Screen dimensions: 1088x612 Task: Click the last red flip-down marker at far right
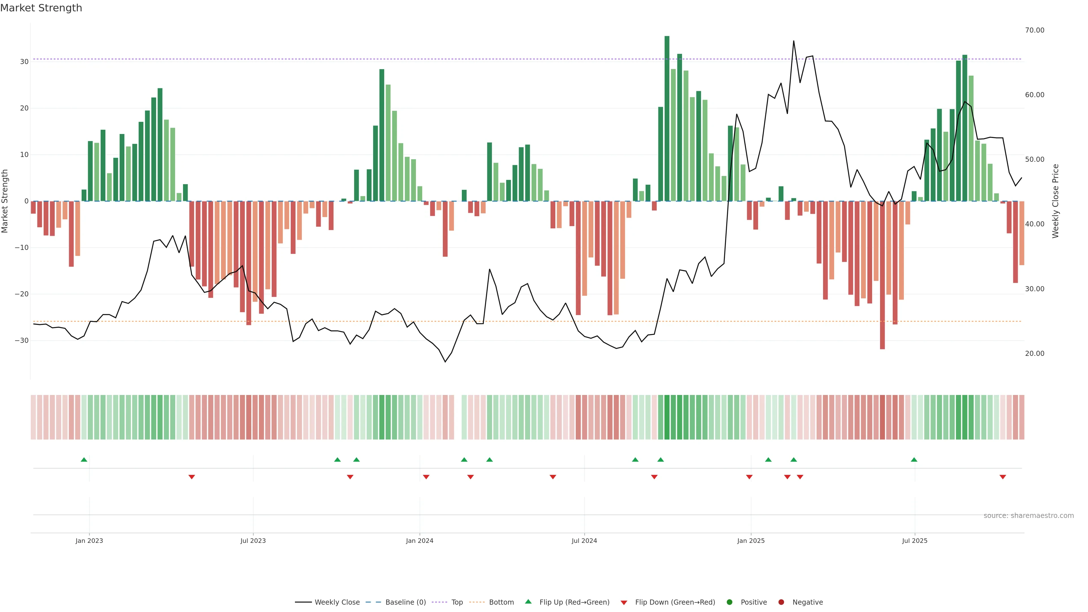tap(1003, 477)
